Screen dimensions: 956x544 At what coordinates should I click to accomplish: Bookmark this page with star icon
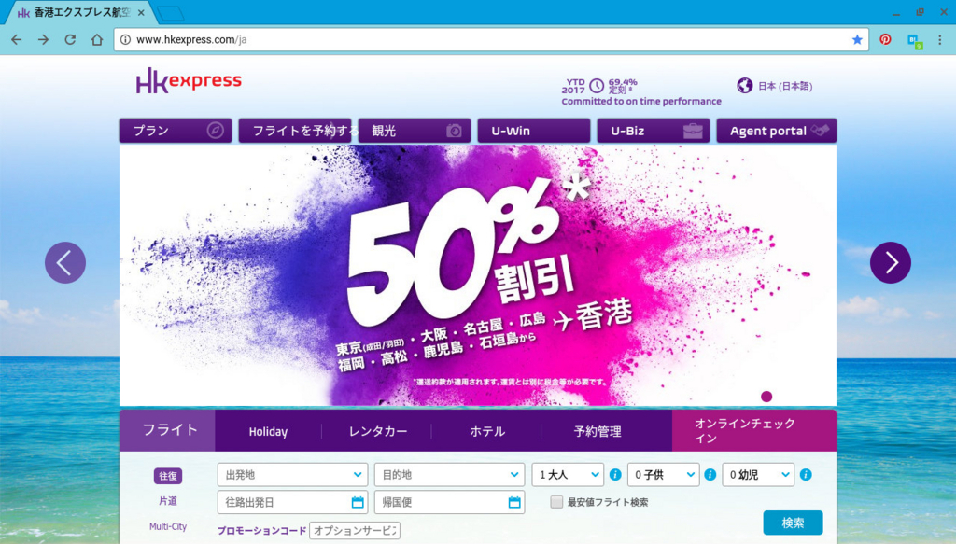(x=857, y=39)
